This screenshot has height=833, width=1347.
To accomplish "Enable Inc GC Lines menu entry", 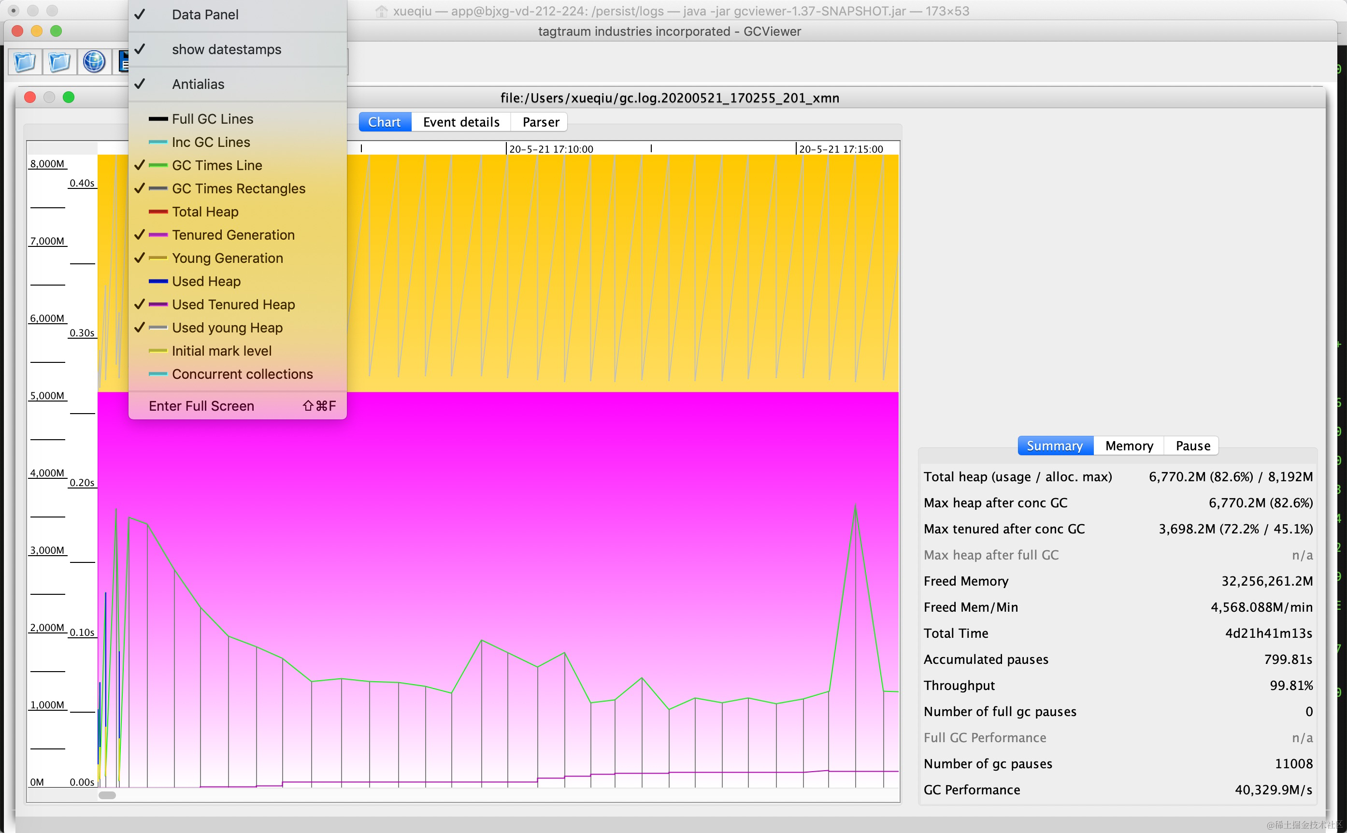I will [211, 142].
